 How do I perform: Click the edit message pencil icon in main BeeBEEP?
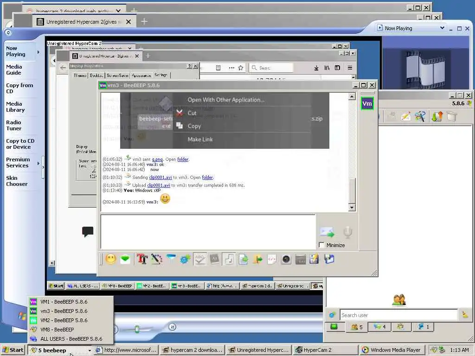click(x=405, y=116)
